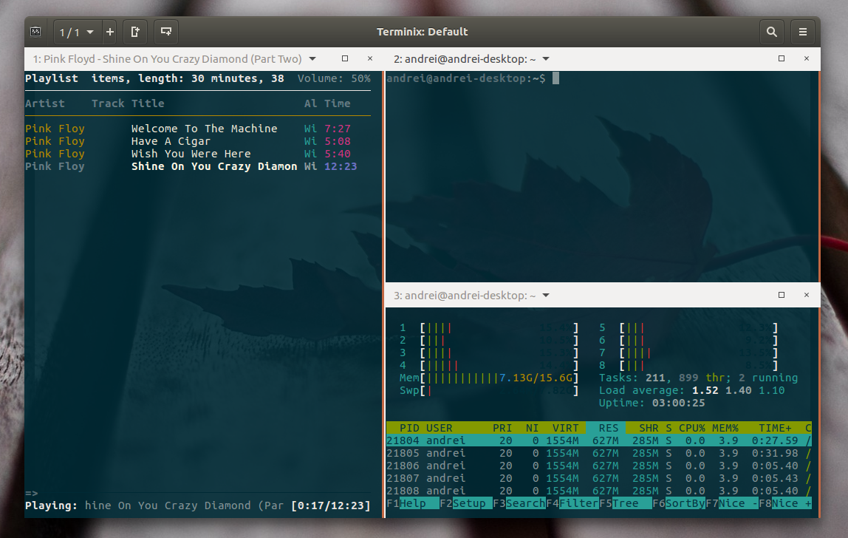Screen dimensions: 848x538
Task: Close terminal 2 andrei@andrei-desktop pane
Action: (807, 58)
